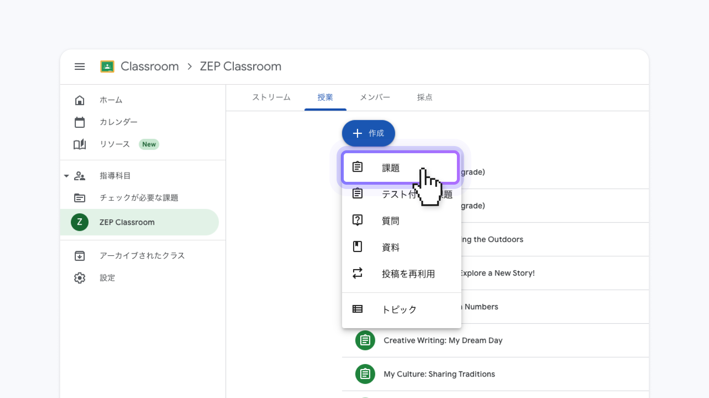Click the 作成 create button
This screenshot has height=398, width=709.
pyautogui.click(x=368, y=133)
